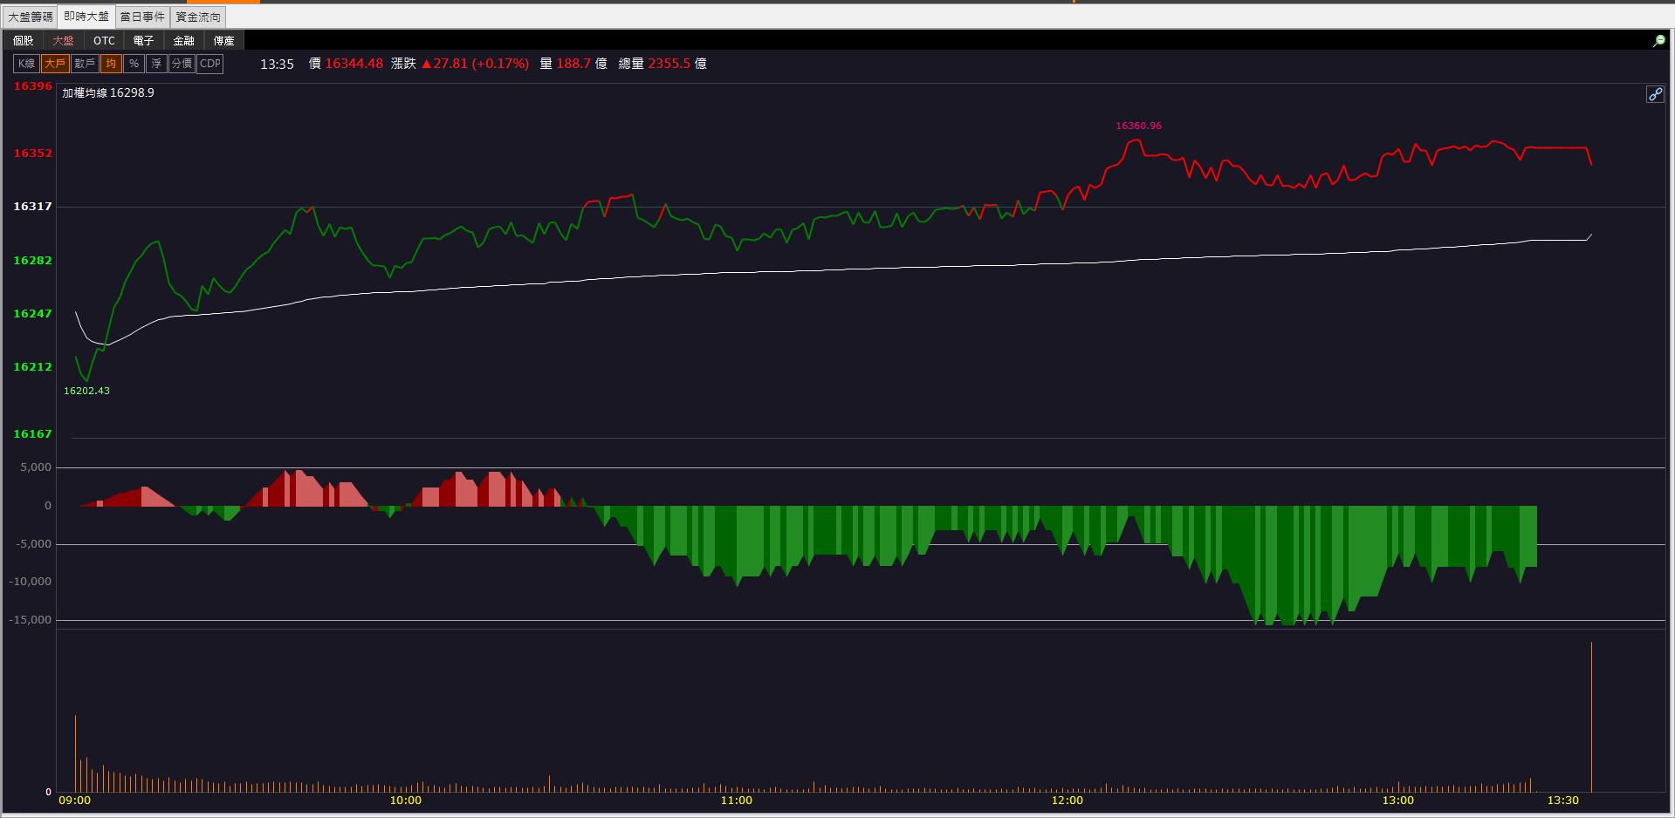Screen dimensions: 1675x818
Task: Toggle the K線 chart mode
Action: [26, 64]
